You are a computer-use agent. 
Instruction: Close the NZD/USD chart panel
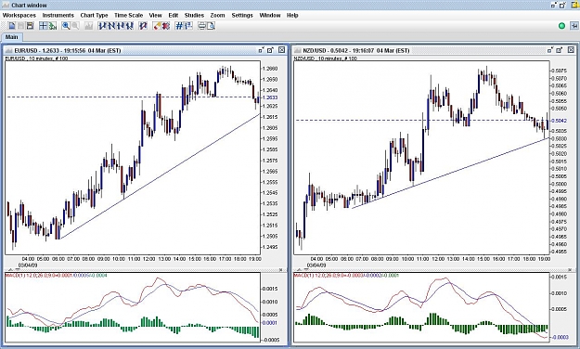(x=571, y=49)
